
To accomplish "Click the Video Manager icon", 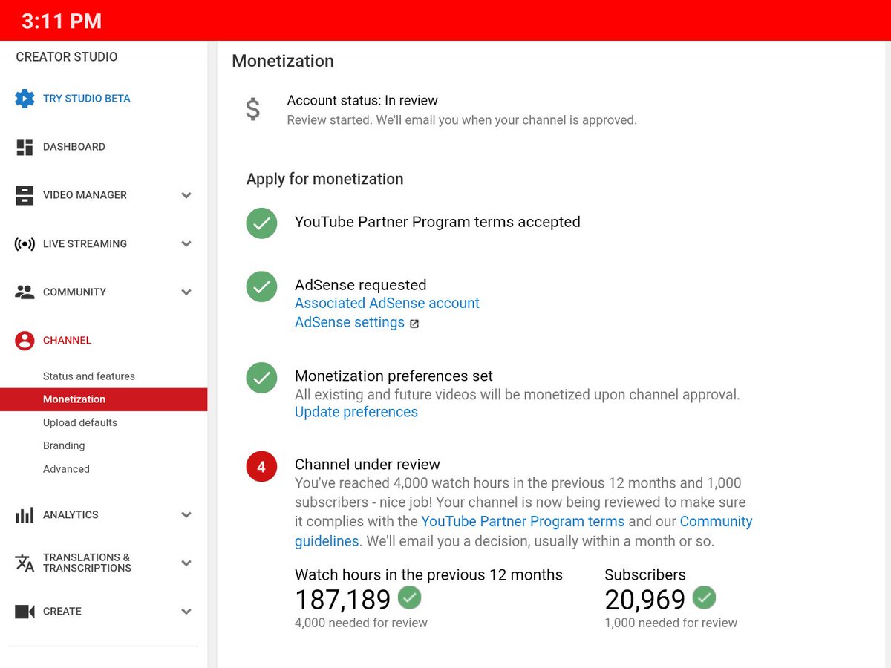I will pyautogui.click(x=25, y=195).
